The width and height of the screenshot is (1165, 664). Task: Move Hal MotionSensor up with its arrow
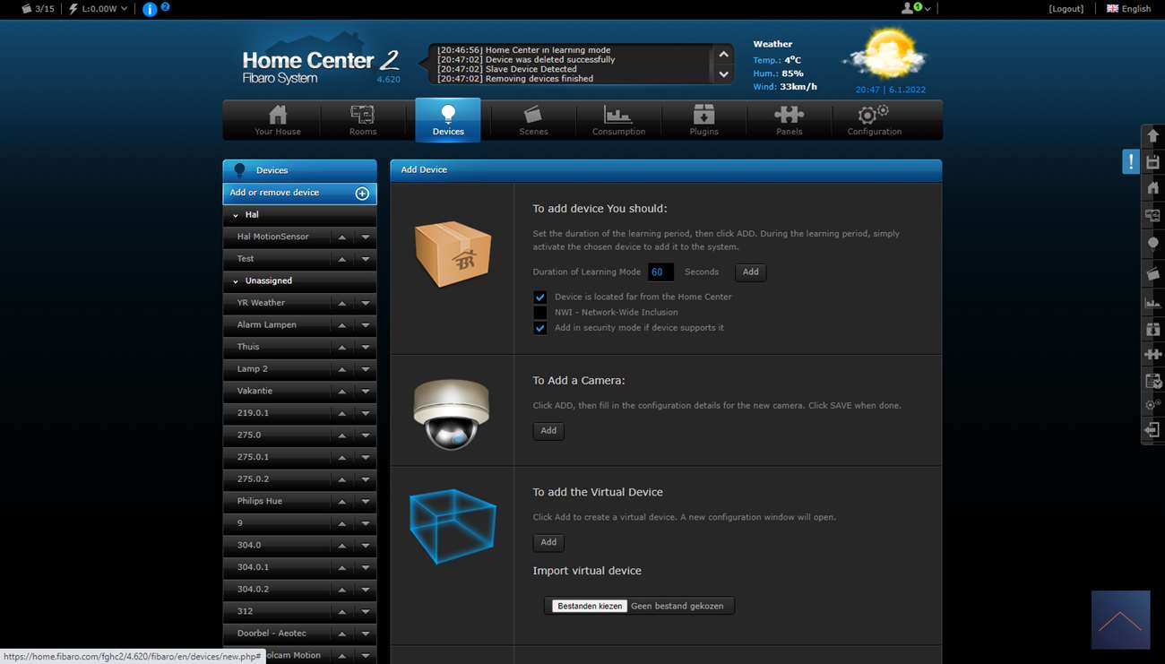click(x=341, y=237)
